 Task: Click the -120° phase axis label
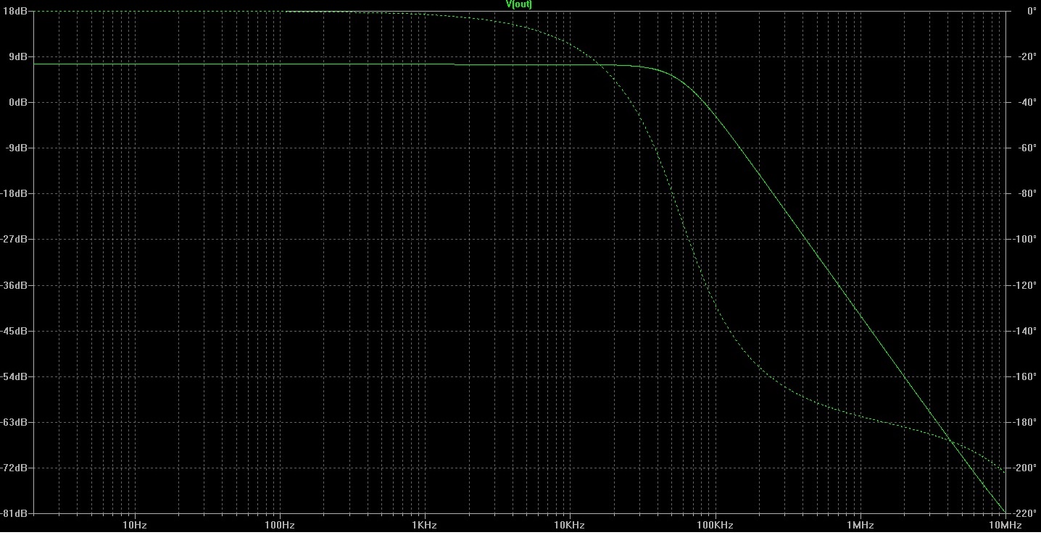click(x=1024, y=285)
